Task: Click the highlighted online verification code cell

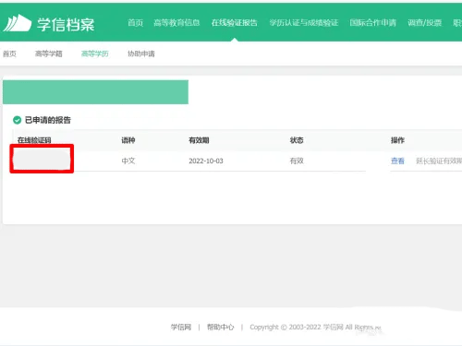Action: [x=42, y=159]
